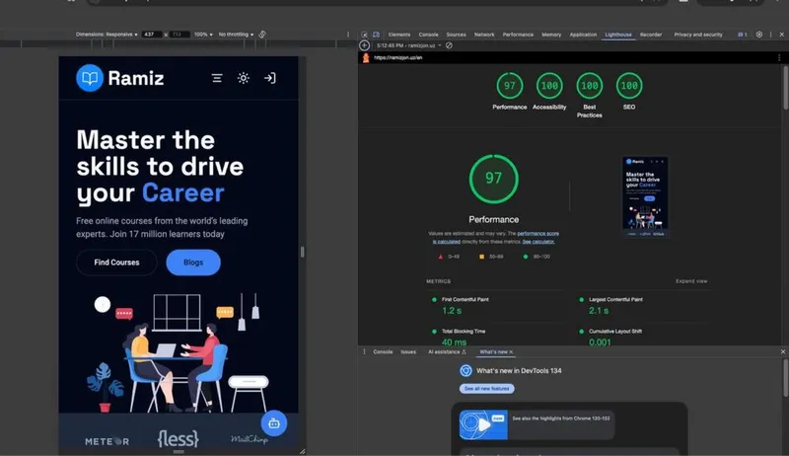Switch to the Console drawer tab
This screenshot has height=456, width=789.
383,351
